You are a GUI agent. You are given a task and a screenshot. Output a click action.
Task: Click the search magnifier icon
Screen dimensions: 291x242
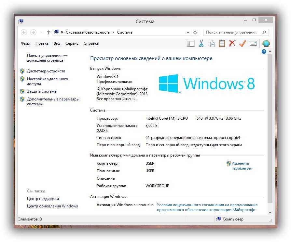264,32
